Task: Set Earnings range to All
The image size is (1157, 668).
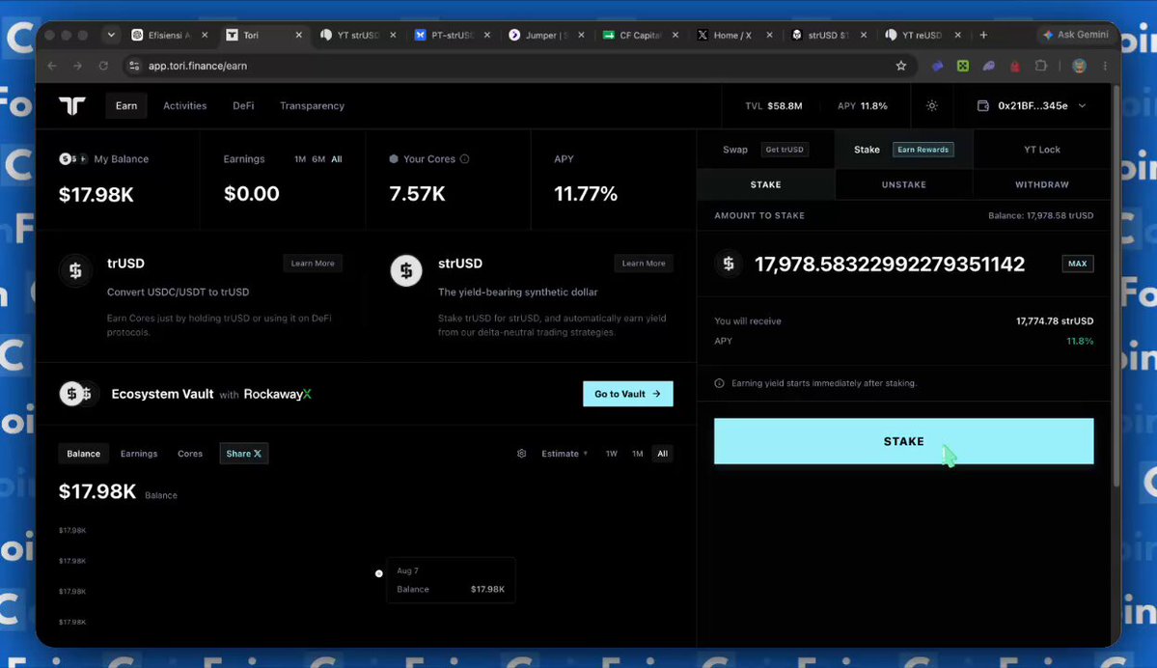Action: click(337, 158)
